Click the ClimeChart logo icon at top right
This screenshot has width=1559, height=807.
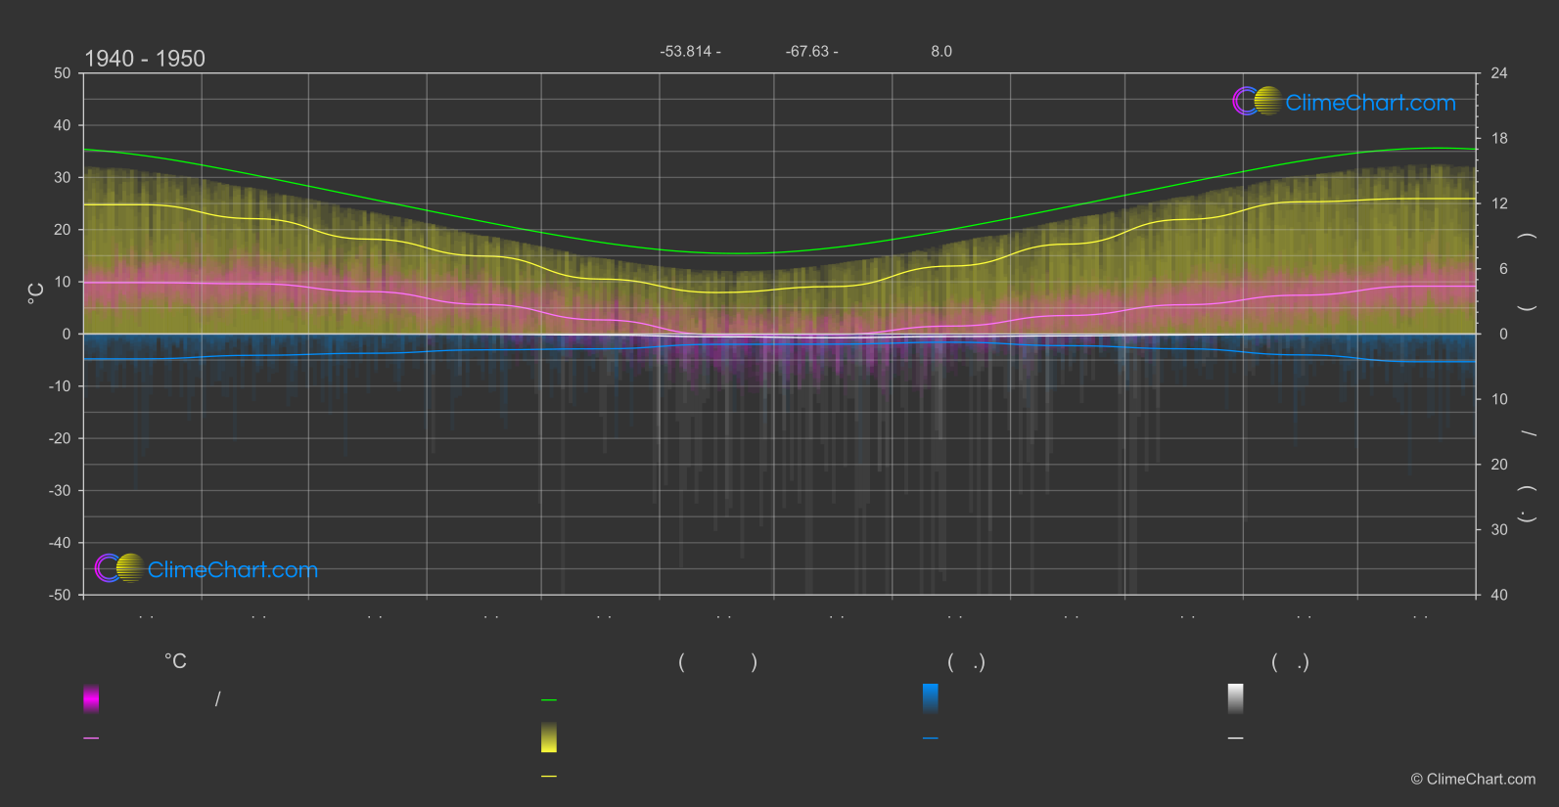(x=1257, y=101)
